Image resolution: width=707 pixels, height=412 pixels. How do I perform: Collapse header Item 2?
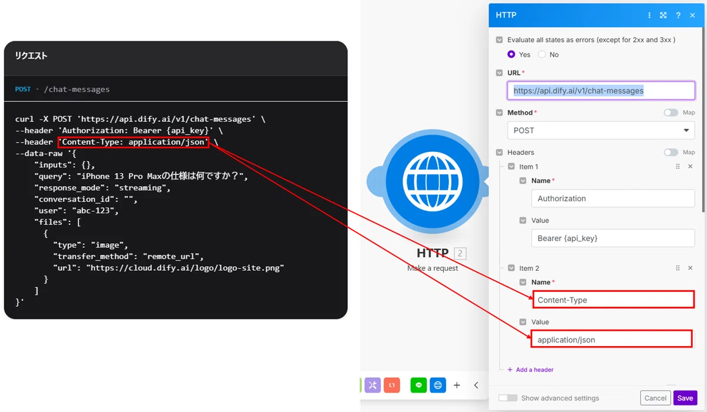511,268
